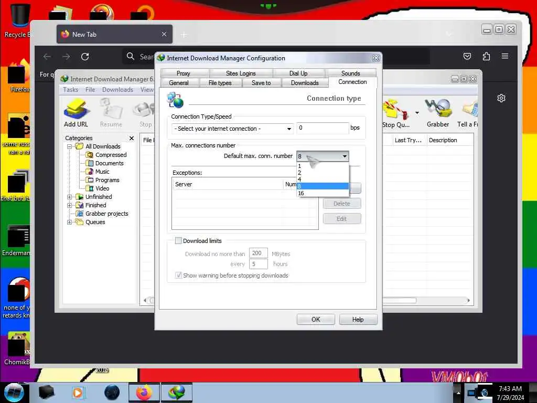Open the Downloads menu in IDM
The height and width of the screenshot is (403, 537).
point(117,90)
